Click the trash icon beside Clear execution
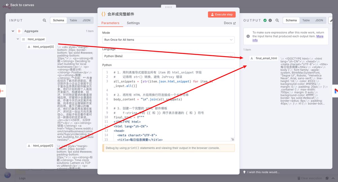The height and width of the screenshot is (182, 338). tap(299, 178)
